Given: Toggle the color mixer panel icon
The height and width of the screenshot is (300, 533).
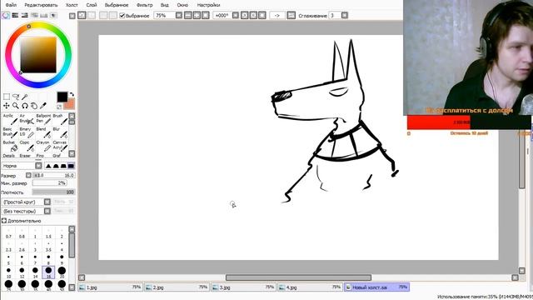Looking at the screenshot, I should click(x=34, y=15).
